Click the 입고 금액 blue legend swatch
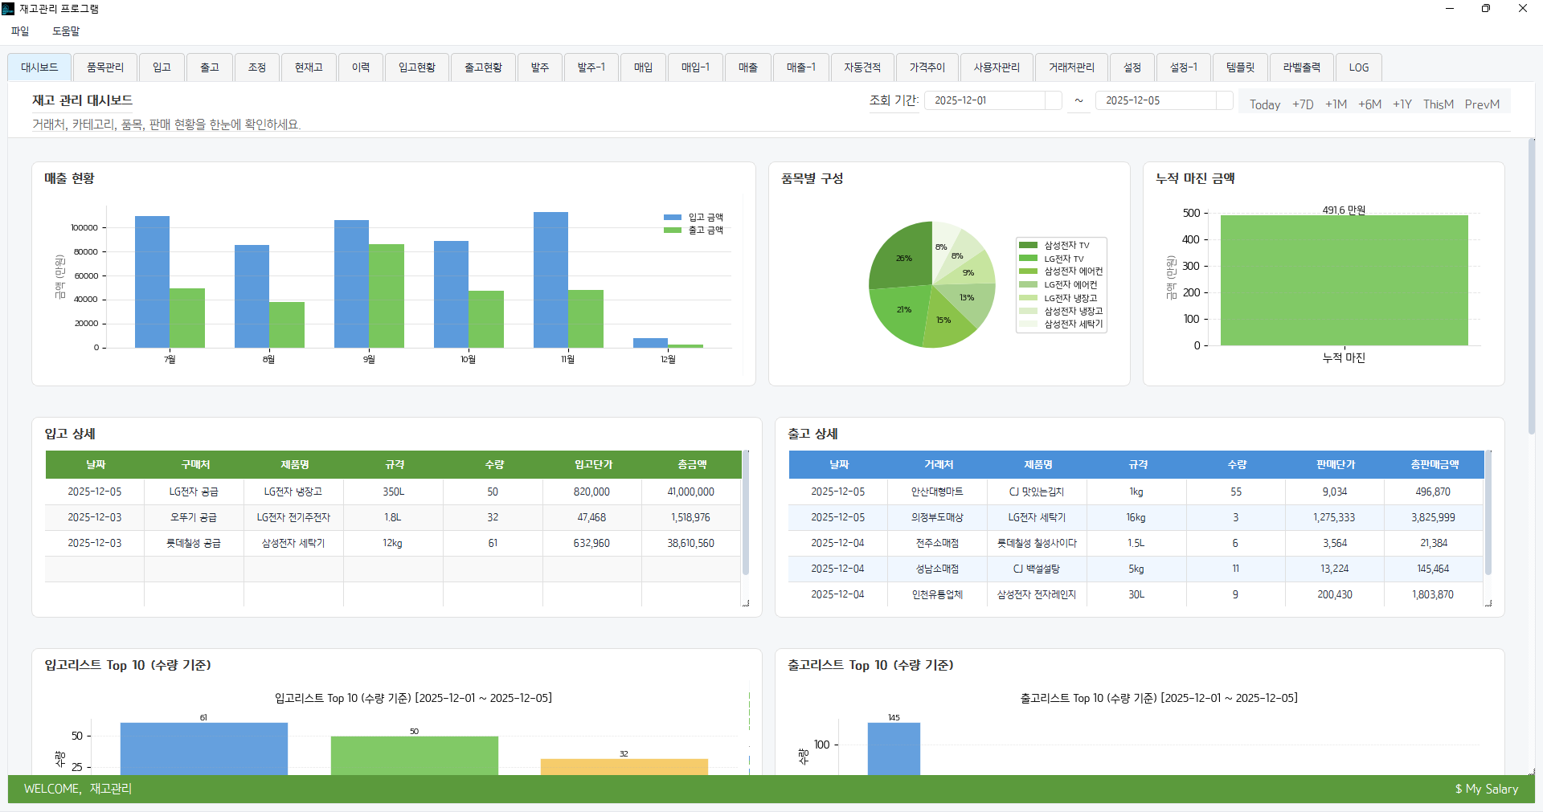The width and height of the screenshot is (1543, 812). pyautogui.click(x=673, y=218)
